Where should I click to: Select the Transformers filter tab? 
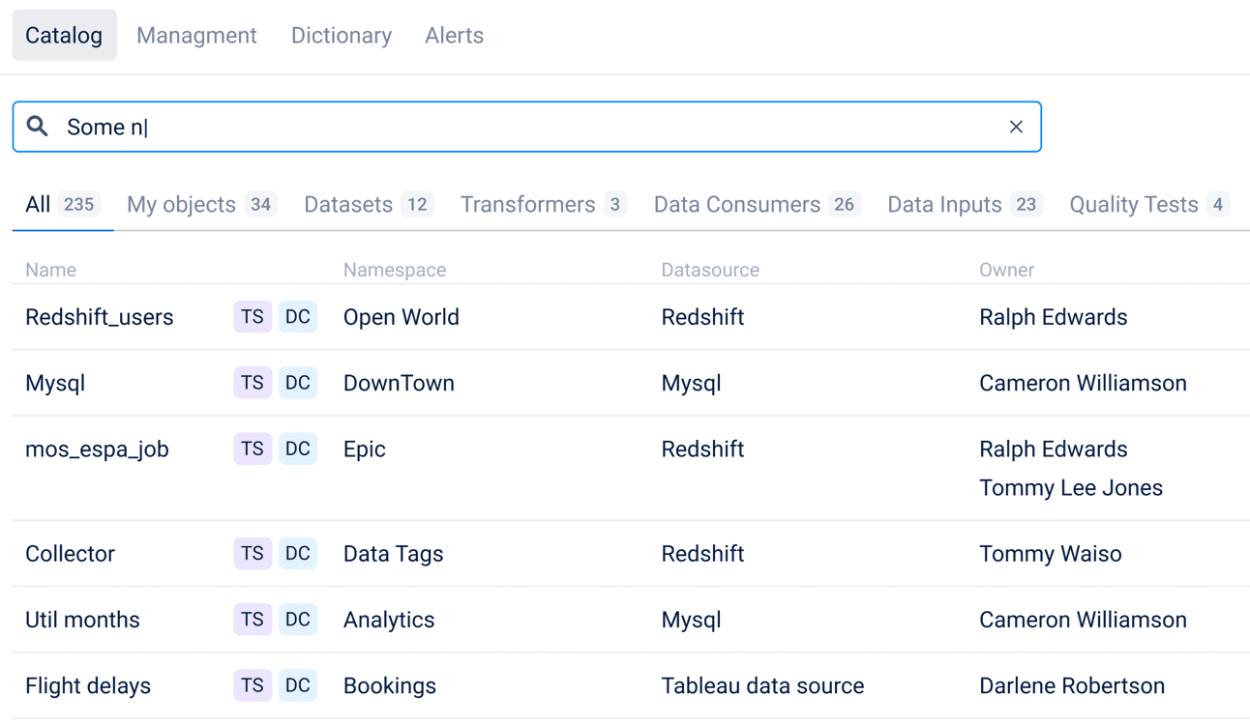pyautogui.click(x=543, y=205)
